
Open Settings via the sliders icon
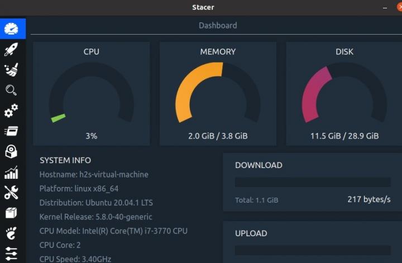click(11, 252)
